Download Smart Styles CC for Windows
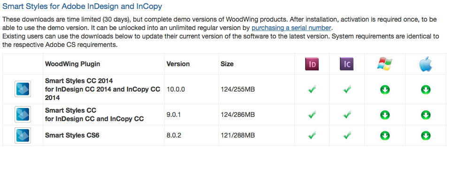The image size is (453, 169). pyautogui.click(x=385, y=115)
